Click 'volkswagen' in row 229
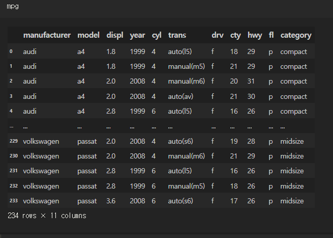The height and width of the screenshot is (238, 333). (x=41, y=141)
